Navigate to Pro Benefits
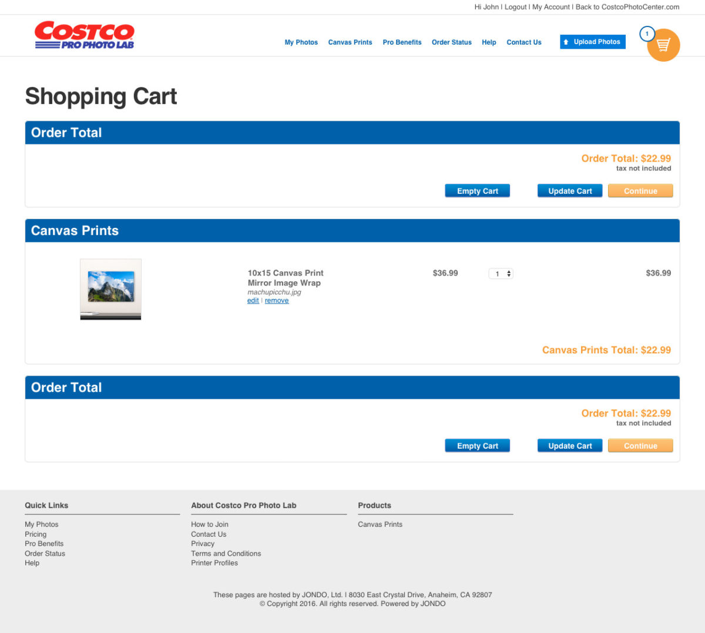The width and height of the screenshot is (705, 633). pos(402,42)
